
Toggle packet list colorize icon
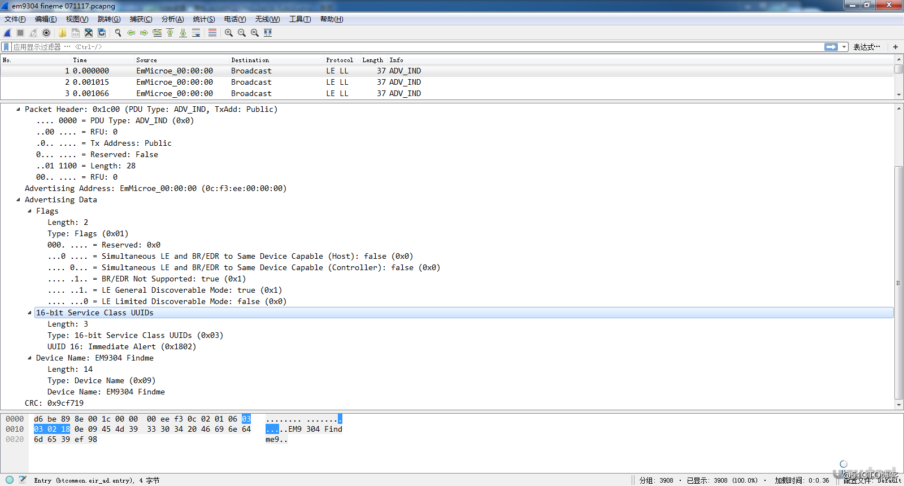pyautogui.click(x=212, y=33)
